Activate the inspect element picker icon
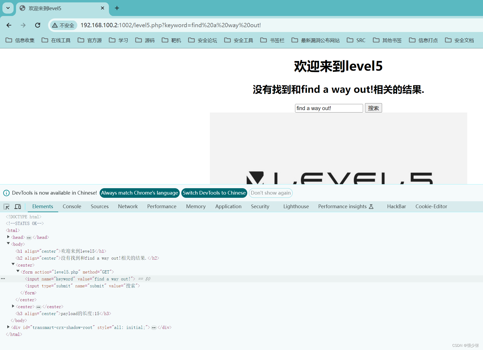The width and height of the screenshot is (483, 350). [6, 207]
